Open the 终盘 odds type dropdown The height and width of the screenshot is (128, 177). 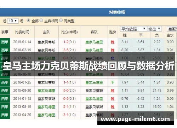pos(154,29)
